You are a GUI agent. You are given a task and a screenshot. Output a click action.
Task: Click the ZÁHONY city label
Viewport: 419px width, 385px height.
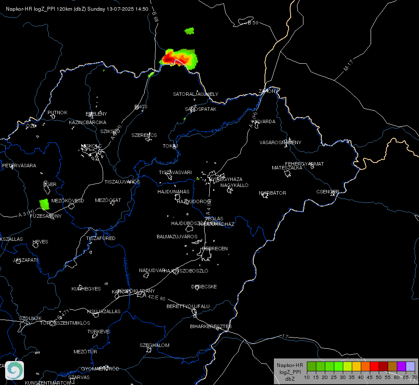point(268,91)
